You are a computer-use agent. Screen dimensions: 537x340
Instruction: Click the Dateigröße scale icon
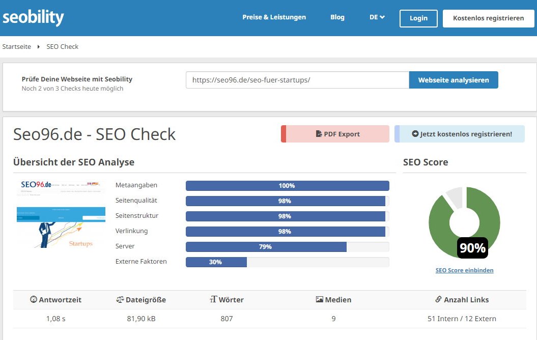pos(120,300)
